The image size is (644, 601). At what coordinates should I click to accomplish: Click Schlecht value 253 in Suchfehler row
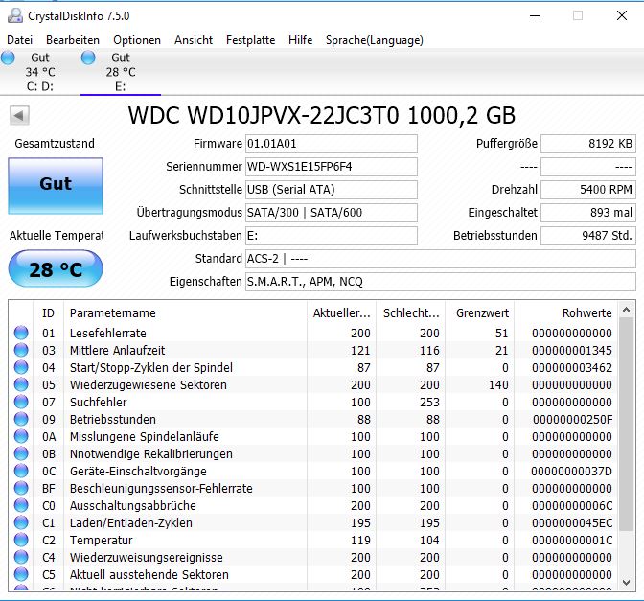429,403
